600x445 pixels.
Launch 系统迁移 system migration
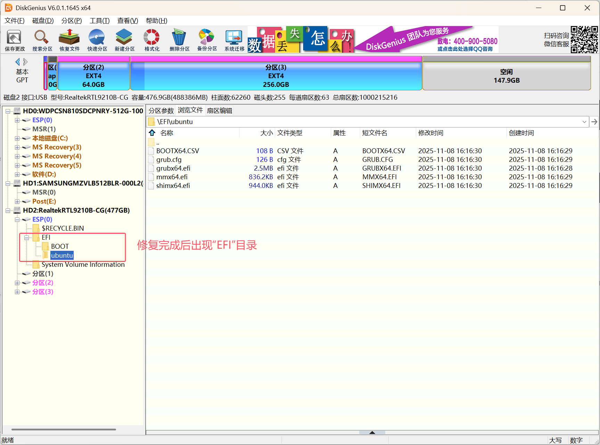[234, 40]
